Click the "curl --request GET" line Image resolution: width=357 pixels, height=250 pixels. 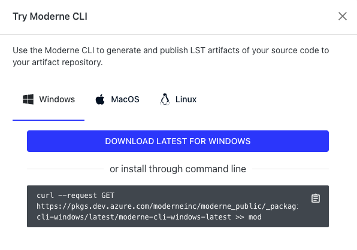coord(75,196)
